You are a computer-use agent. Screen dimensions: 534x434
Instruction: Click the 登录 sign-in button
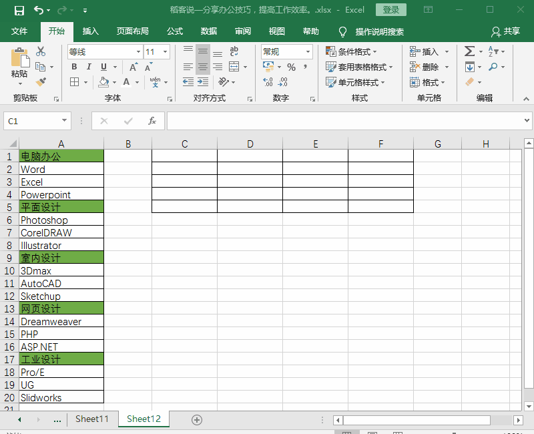(x=391, y=10)
